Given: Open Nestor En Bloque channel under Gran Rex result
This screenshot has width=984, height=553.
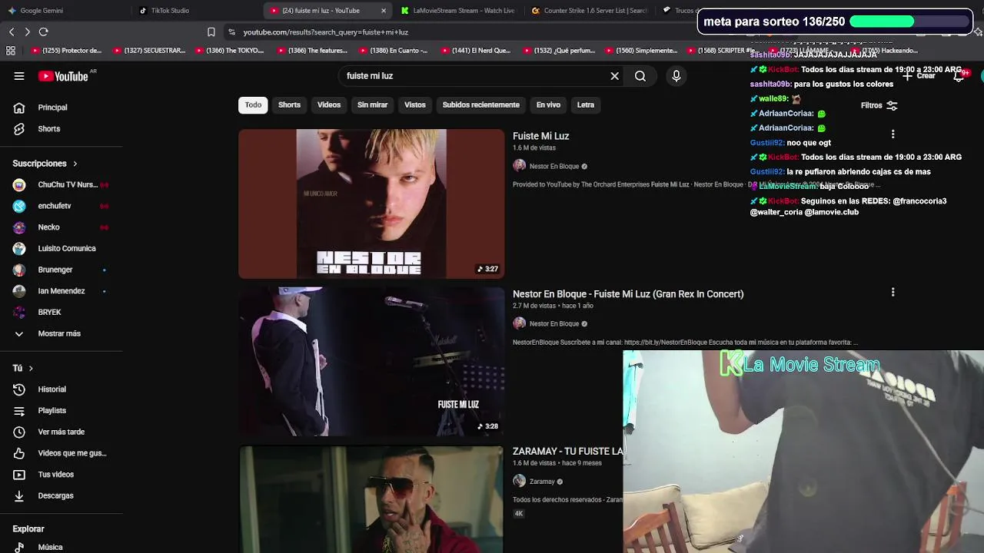Looking at the screenshot, I should pos(553,323).
